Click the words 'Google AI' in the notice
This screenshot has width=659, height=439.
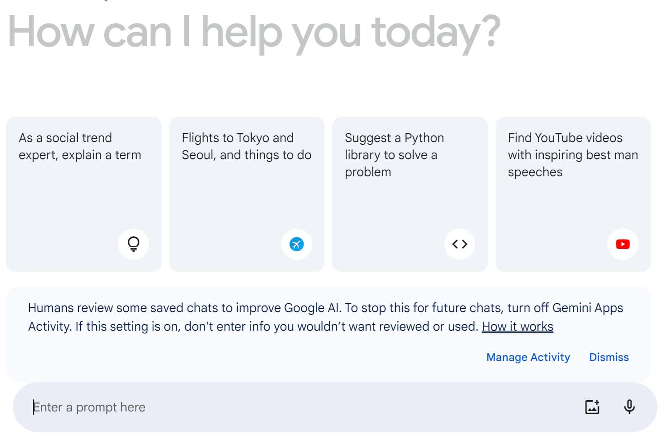pyautogui.click(x=312, y=308)
